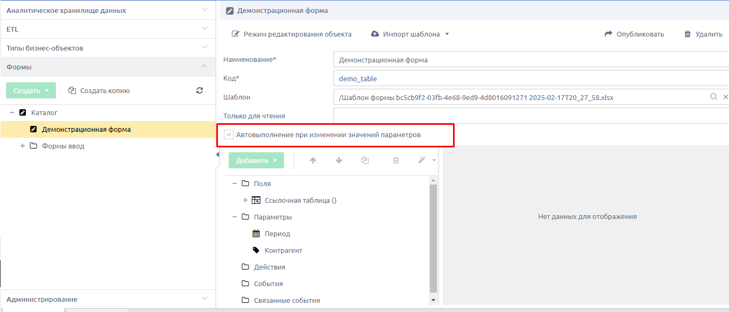Click the refresh icon in Формы panel
Image resolution: width=729 pixels, height=312 pixels.
coord(200,90)
